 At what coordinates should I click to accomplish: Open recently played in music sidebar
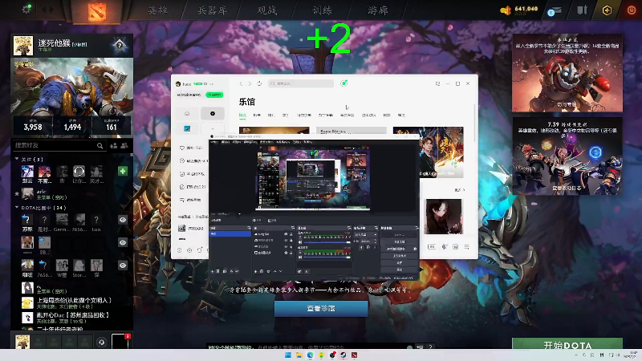point(193,161)
